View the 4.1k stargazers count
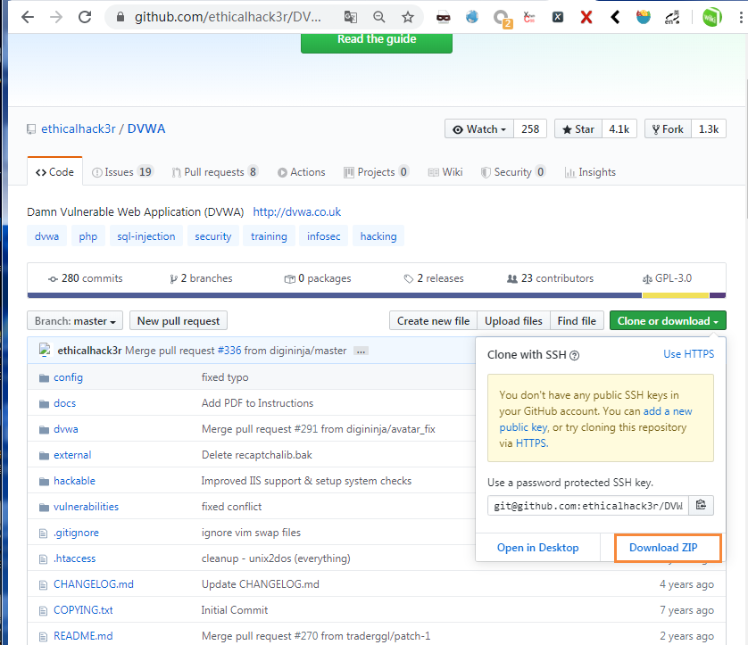 619,129
